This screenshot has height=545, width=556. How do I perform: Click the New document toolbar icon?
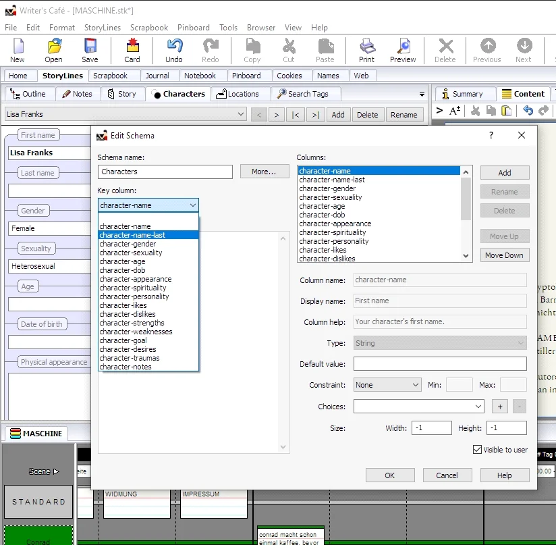click(18, 51)
